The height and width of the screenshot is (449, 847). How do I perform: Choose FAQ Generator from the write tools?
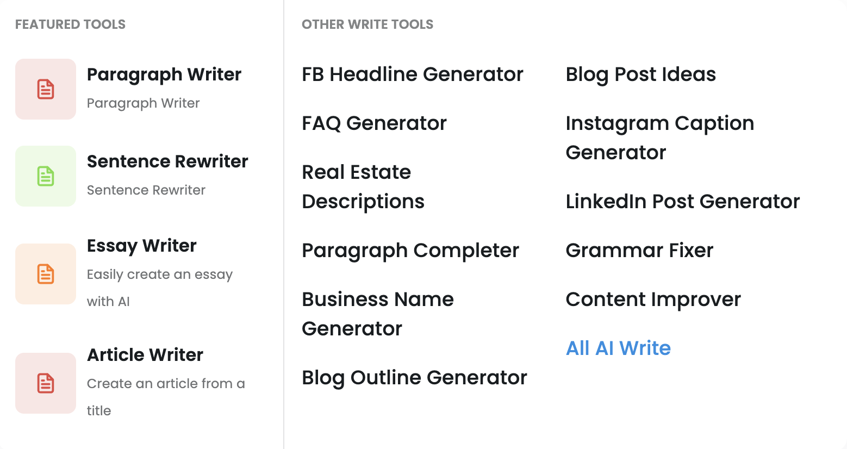pos(374,123)
